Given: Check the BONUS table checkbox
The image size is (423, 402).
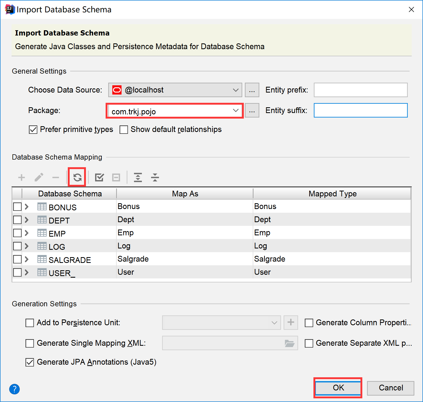Looking at the screenshot, I should (x=17, y=207).
